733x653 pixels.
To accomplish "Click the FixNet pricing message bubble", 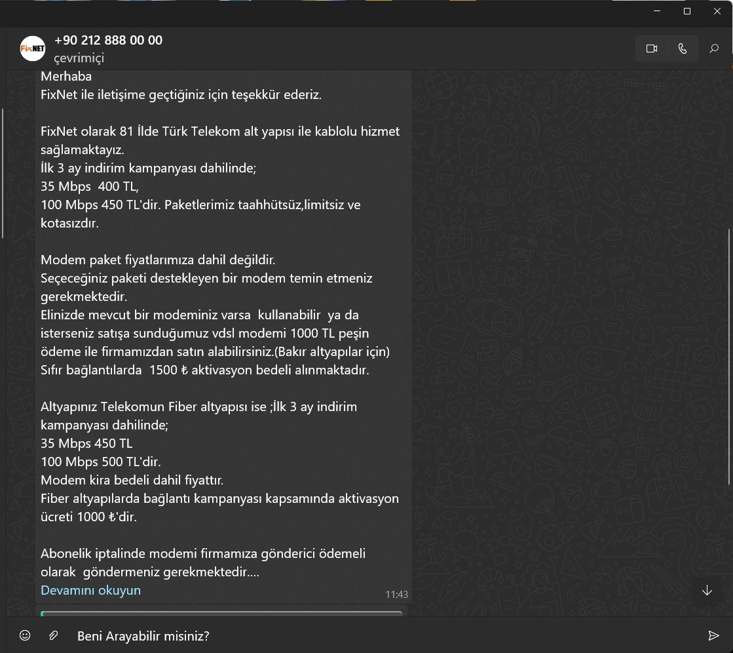I will (x=223, y=328).
